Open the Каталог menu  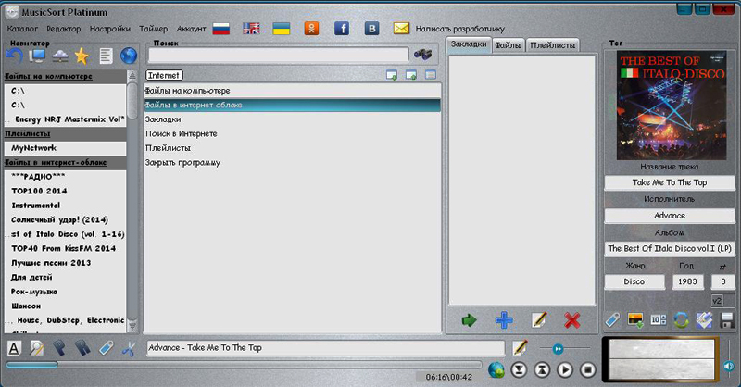pyautogui.click(x=22, y=29)
